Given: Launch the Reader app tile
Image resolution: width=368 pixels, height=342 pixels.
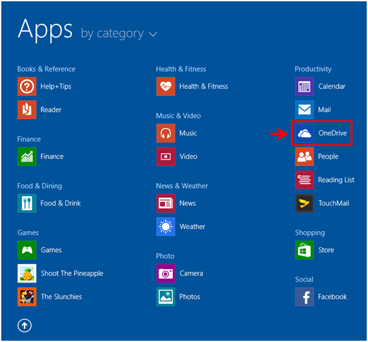Looking at the screenshot, I should [27, 109].
